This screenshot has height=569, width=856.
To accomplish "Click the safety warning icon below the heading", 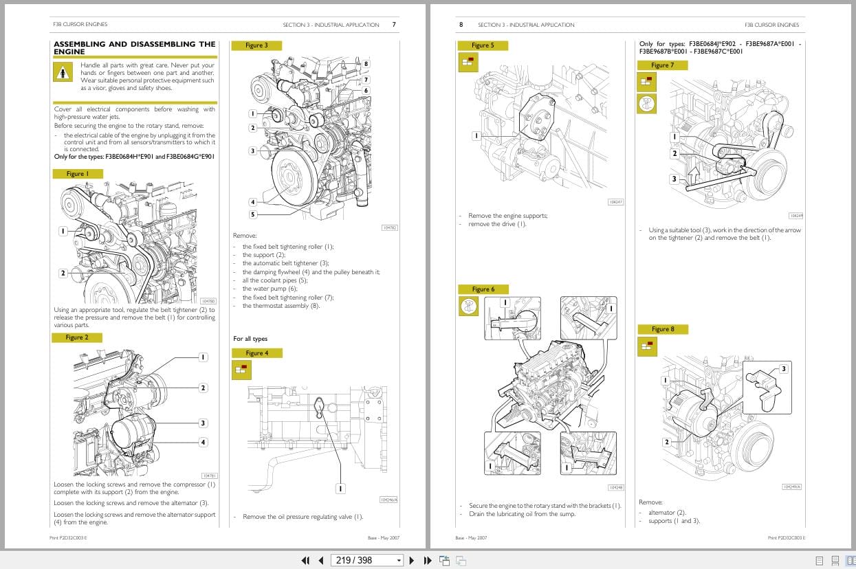I will click(63, 71).
